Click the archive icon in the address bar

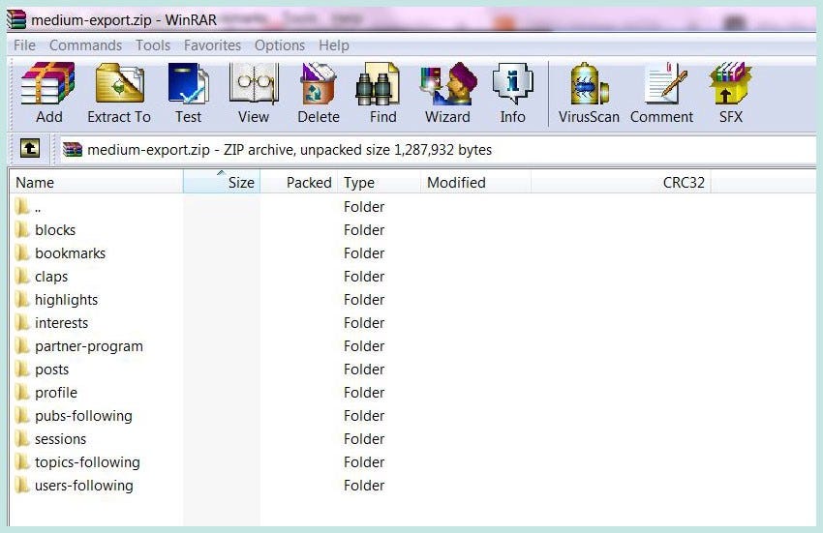(x=73, y=150)
